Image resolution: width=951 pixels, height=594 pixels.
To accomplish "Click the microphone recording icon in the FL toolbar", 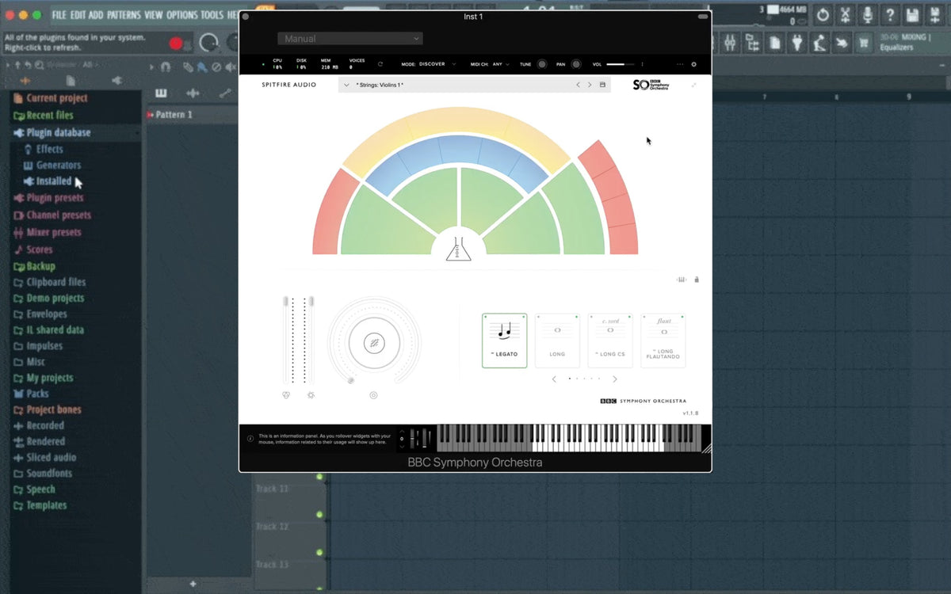I will 868,15.
